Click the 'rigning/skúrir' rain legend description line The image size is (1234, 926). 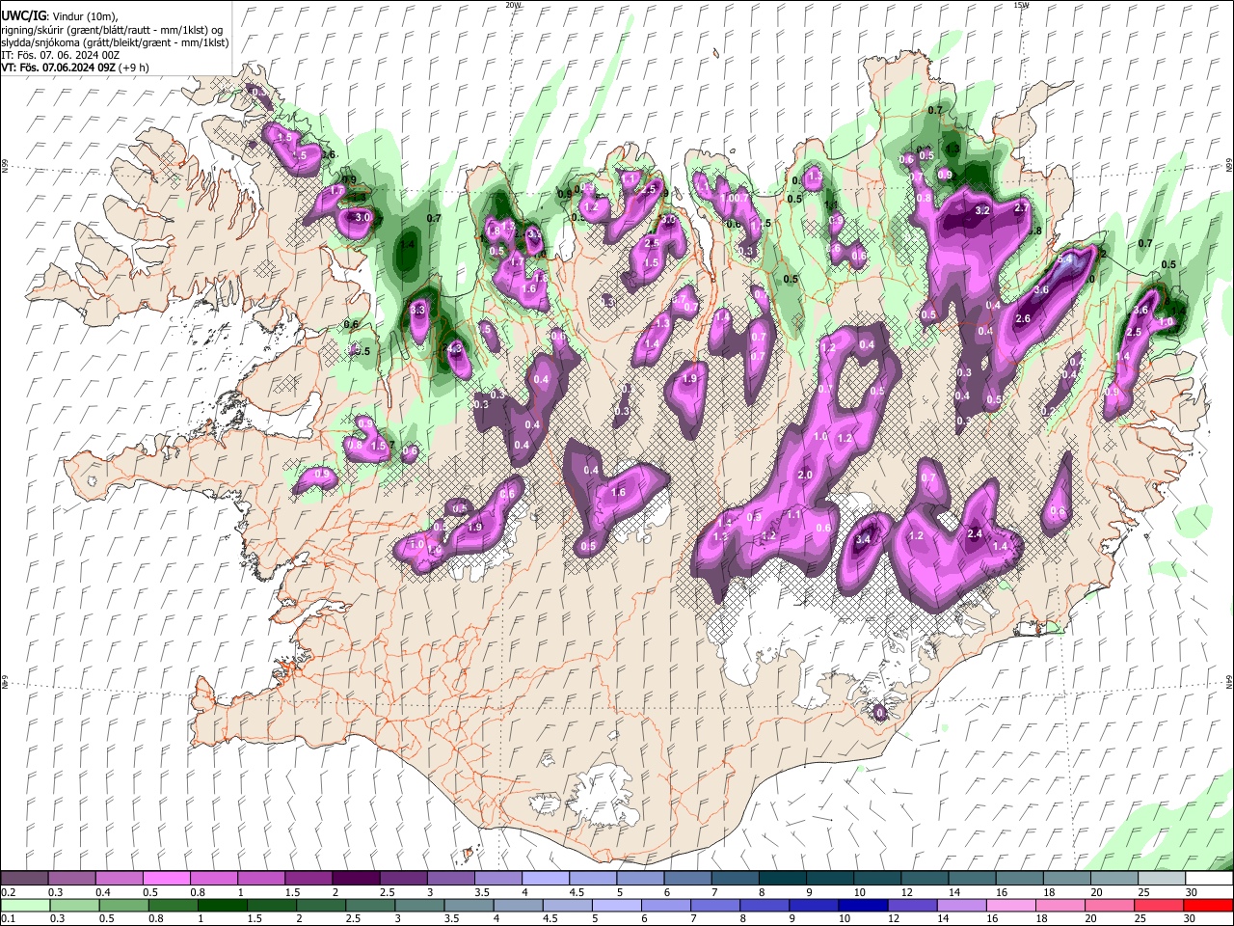tap(112, 30)
